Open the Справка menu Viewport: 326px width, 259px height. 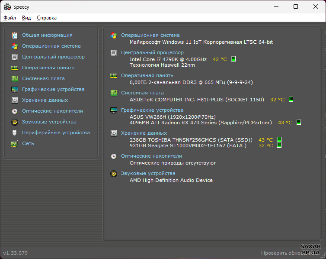(x=47, y=18)
